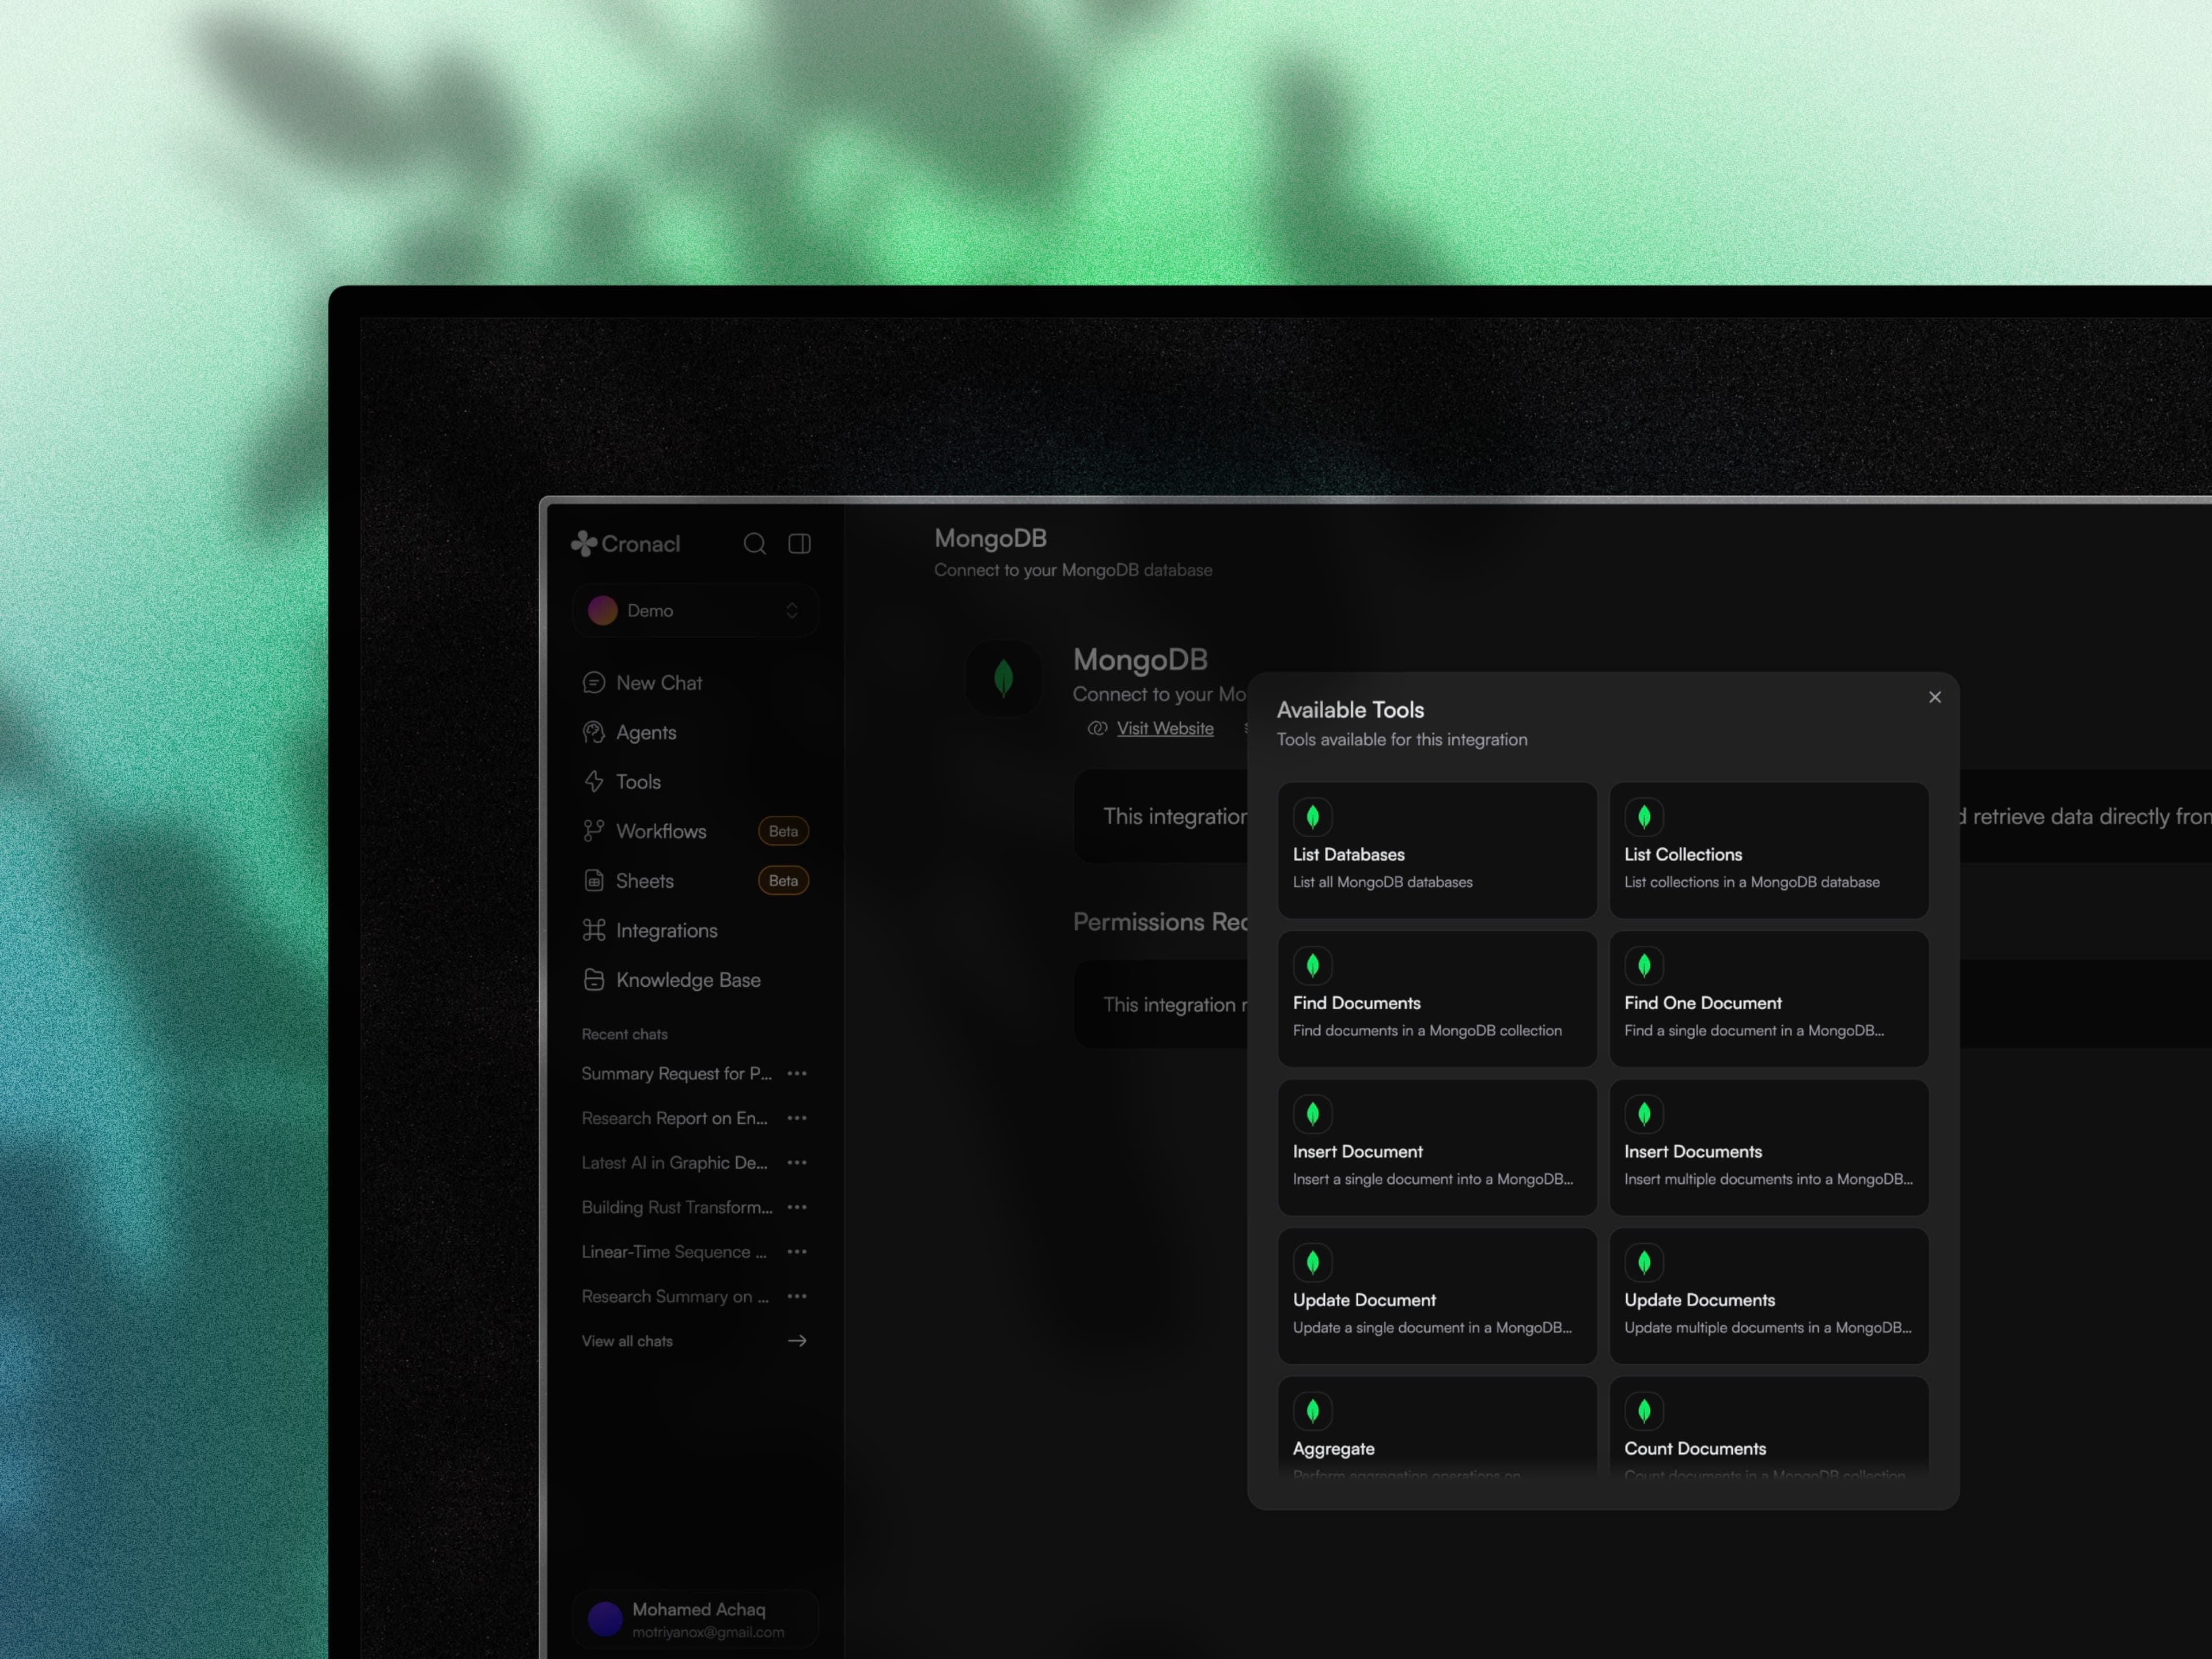Image resolution: width=2212 pixels, height=1659 pixels.
Task: Open chat 'Summary Request for P...'
Action: click(x=677, y=1074)
